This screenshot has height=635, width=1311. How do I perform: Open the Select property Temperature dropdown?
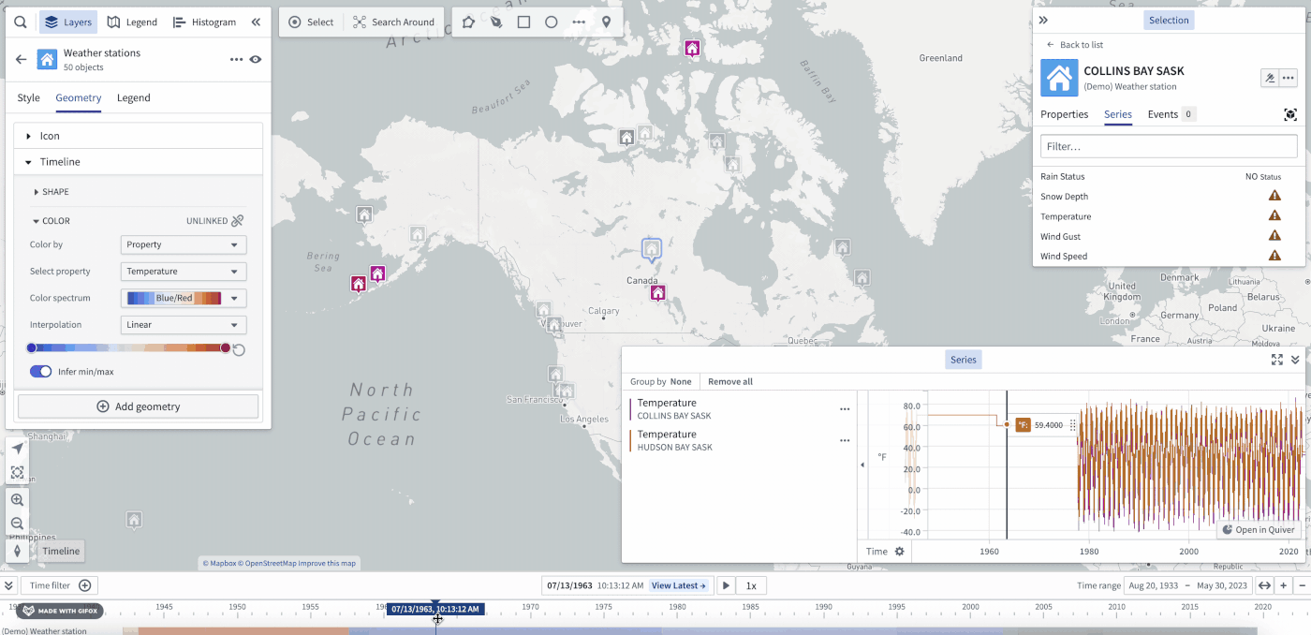184,272
